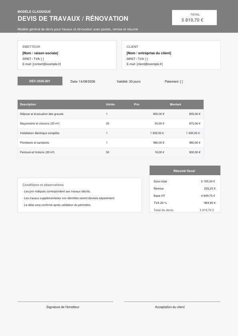Click the Description column header
238x336 pixels.
[28, 105]
